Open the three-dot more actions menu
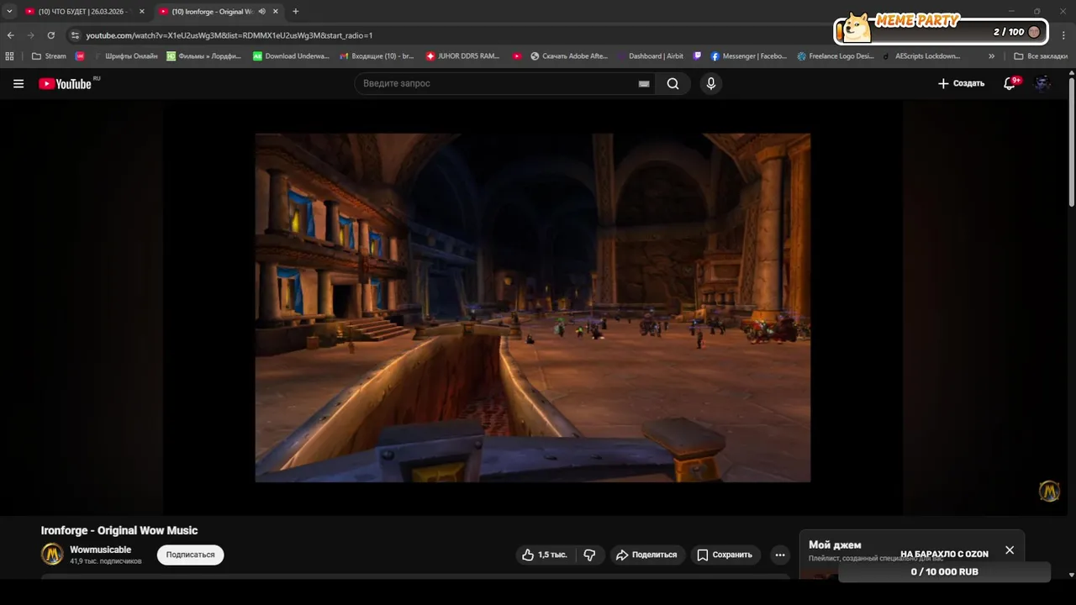 pyautogui.click(x=780, y=555)
